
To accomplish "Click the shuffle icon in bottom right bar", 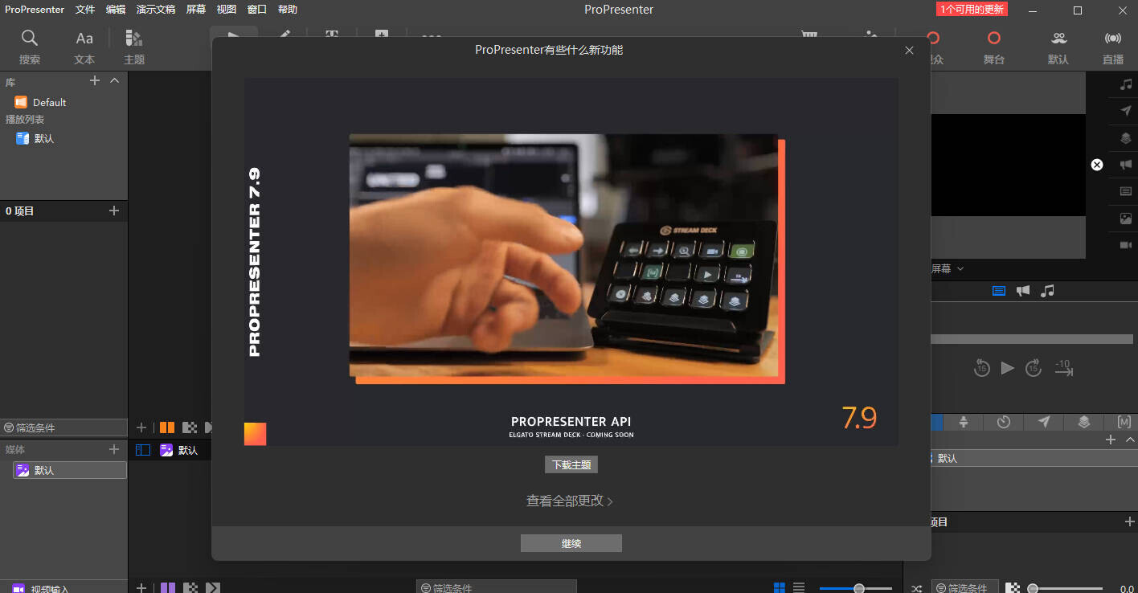I will pyautogui.click(x=916, y=588).
